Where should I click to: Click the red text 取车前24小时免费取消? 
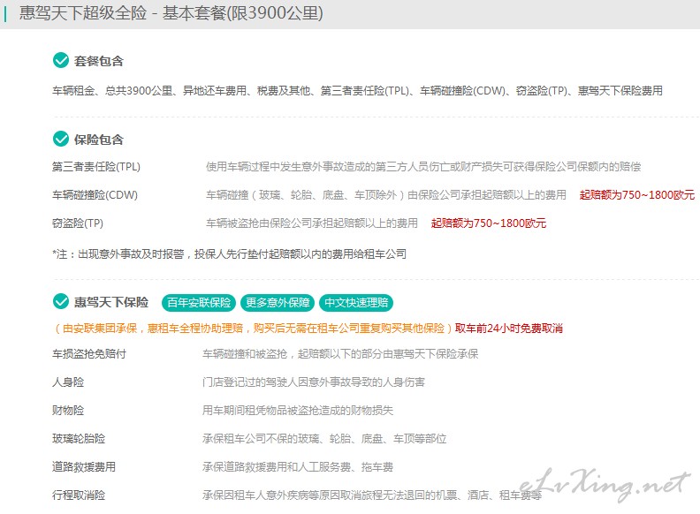509,329
